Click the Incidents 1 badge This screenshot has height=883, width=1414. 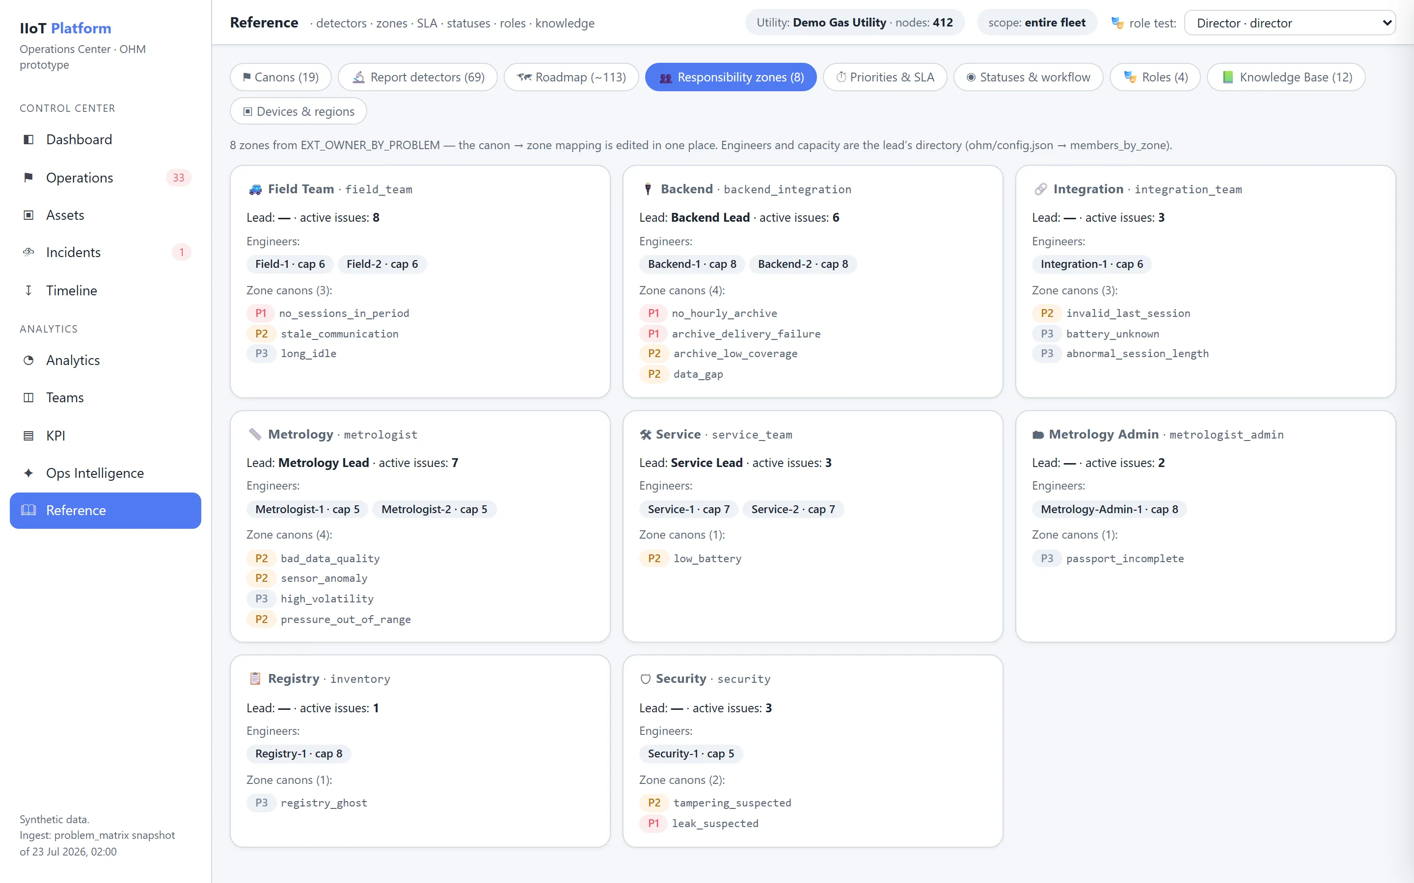[182, 252]
